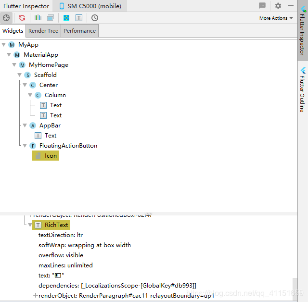The image size is (308, 302).
Task: Collapse the MaterialApp node arrow
Action: pyautogui.click(x=9, y=55)
